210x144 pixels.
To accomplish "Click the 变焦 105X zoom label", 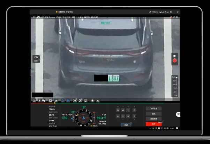I will (x=105, y=23).
